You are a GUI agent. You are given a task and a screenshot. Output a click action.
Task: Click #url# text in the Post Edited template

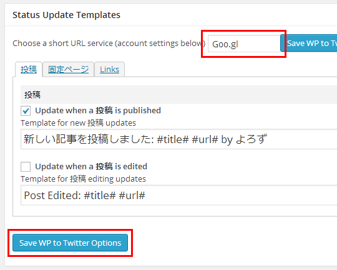pyautogui.click(x=132, y=195)
